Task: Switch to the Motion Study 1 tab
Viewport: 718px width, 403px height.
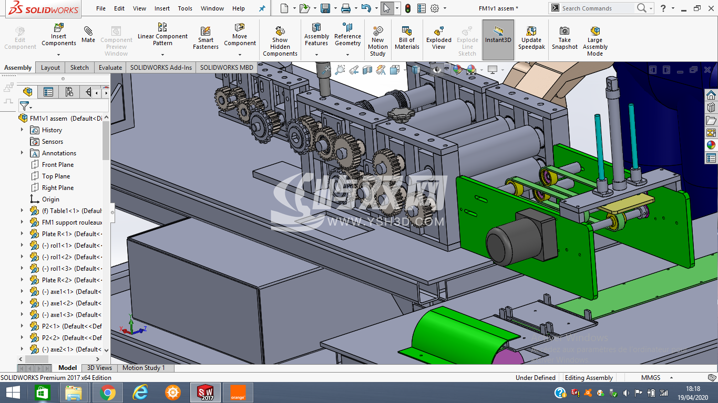Action: point(143,368)
